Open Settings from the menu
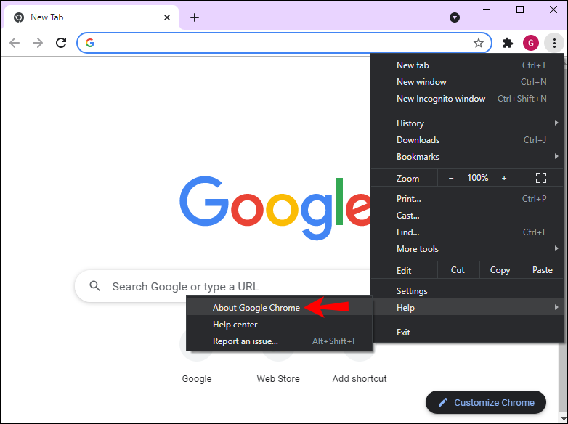This screenshot has height=424, width=568. coord(467,290)
